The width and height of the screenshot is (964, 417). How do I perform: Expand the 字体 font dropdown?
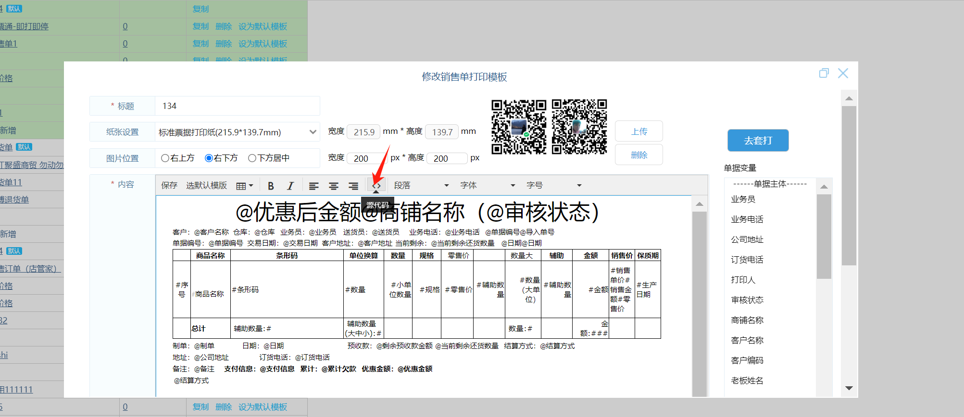pyautogui.click(x=487, y=186)
